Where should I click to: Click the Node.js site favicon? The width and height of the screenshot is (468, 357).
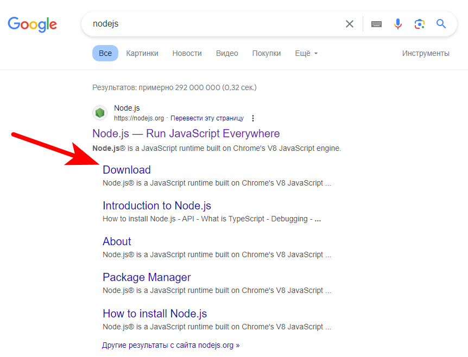100,112
